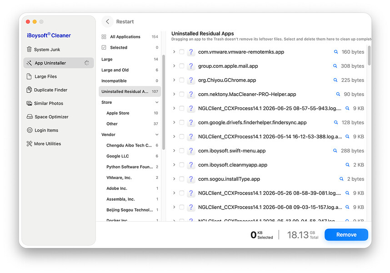
Task: Collapse the Vendor section chevron
Action: (x=157, y=135)
